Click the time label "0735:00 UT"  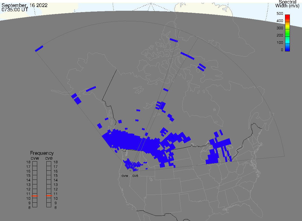(15, 9)
